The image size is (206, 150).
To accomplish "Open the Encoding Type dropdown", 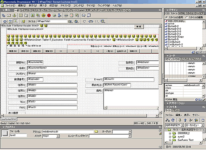I will [130, 136].
